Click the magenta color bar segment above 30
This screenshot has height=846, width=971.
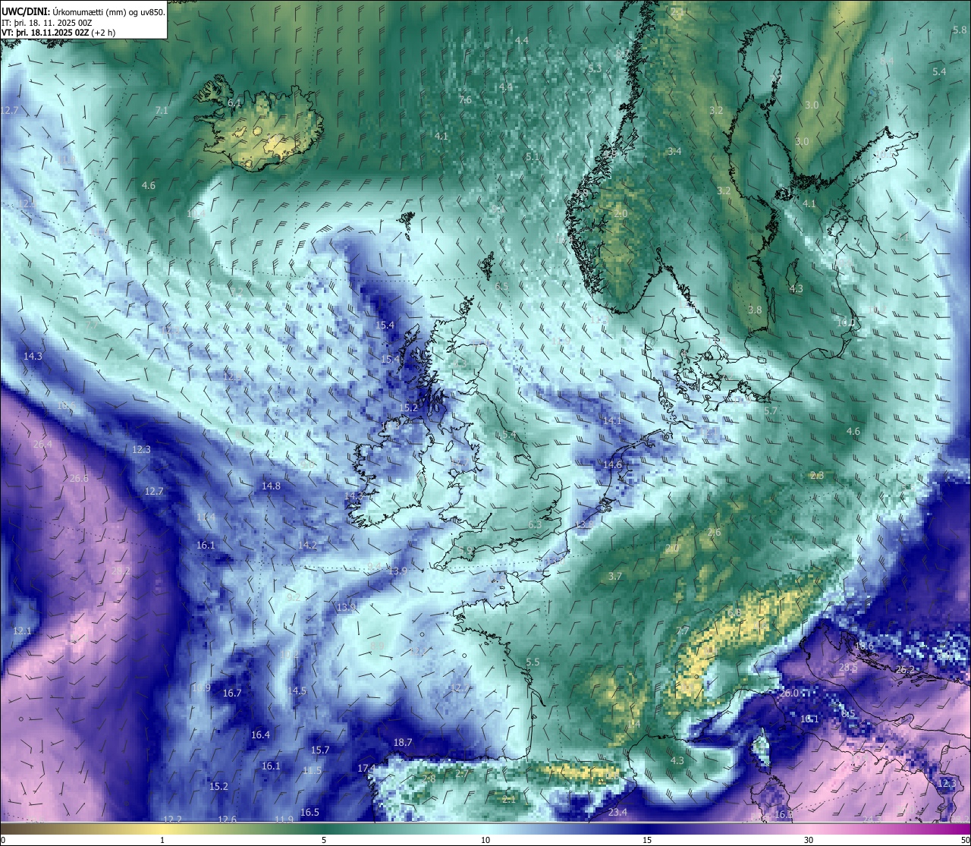pyautogui.click(x=809, y=828)
